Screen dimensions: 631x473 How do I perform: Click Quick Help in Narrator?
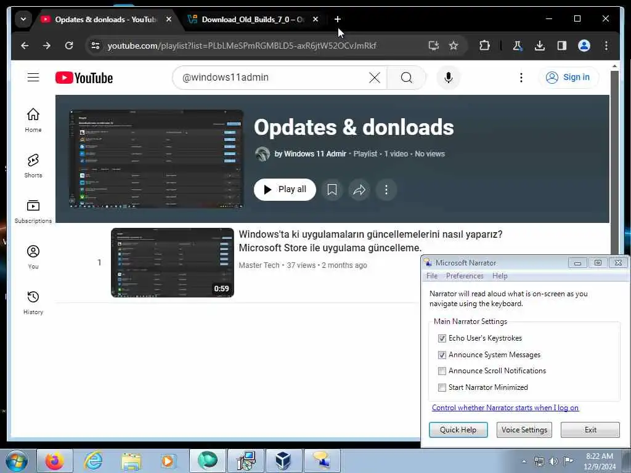tap(458, 429)
